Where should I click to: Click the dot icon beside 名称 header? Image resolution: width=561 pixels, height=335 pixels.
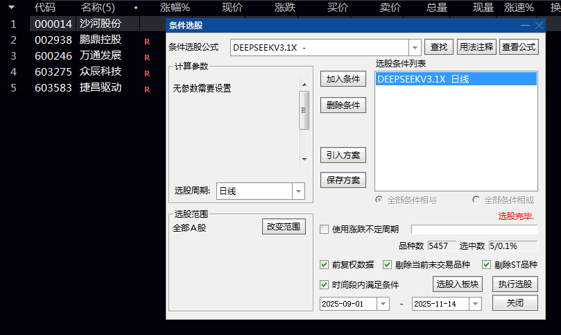pos(136,8)
